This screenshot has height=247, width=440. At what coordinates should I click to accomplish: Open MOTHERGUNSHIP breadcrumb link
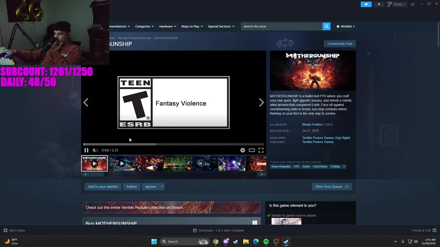click(166, 38)
